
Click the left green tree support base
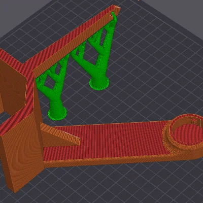57,114
